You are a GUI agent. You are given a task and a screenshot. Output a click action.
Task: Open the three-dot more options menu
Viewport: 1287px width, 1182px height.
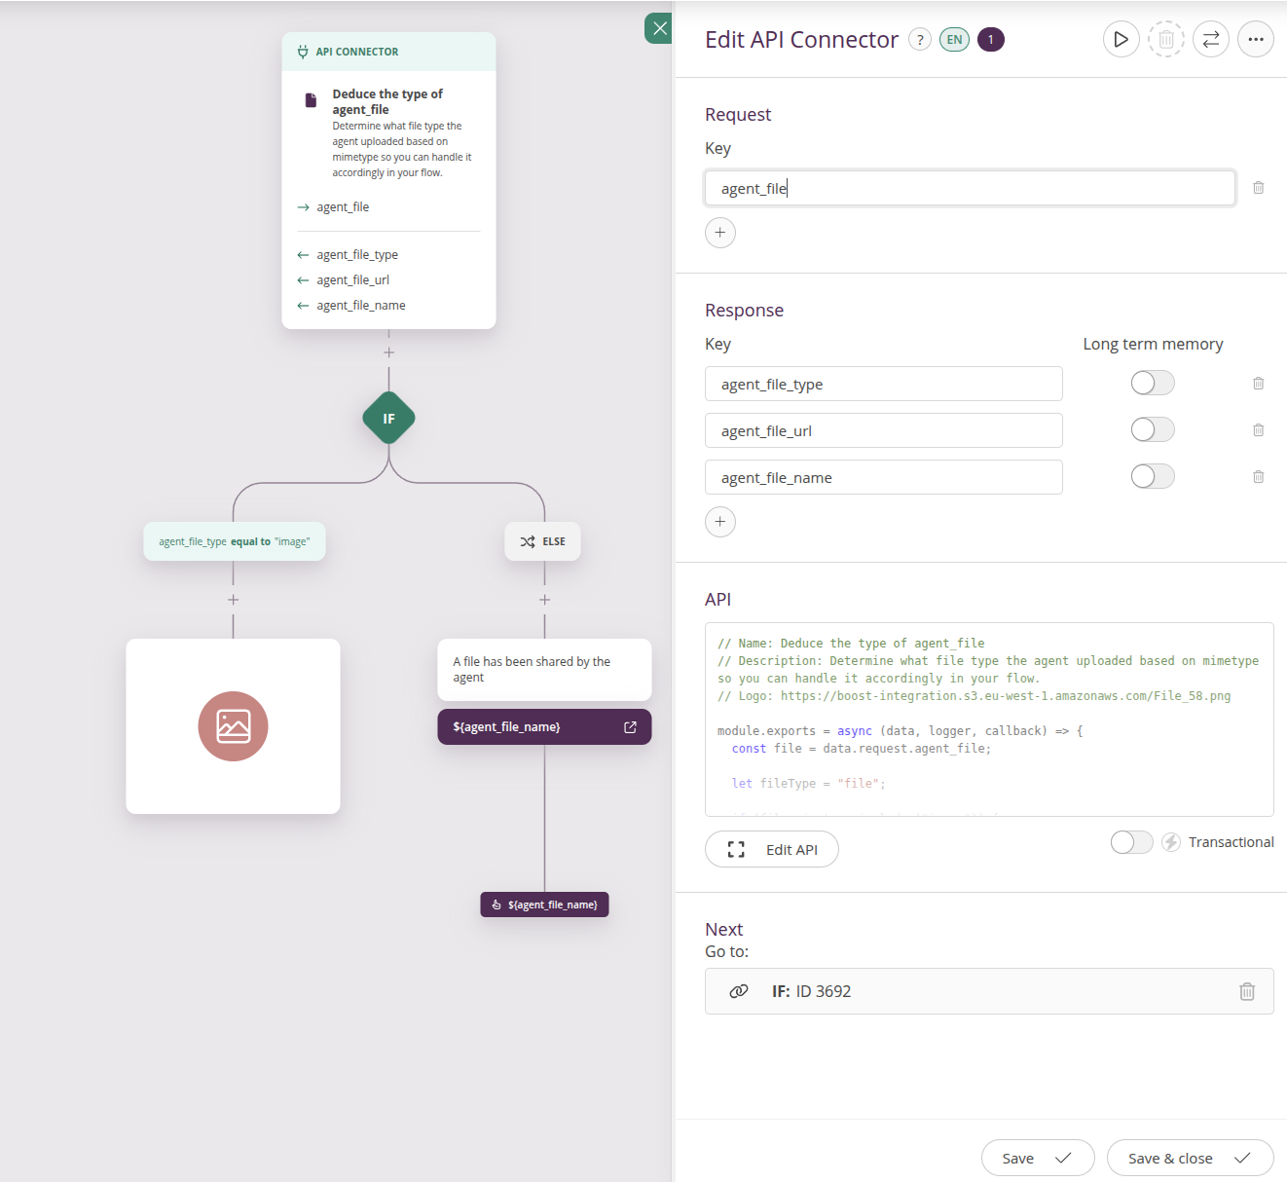click(1255, 40)
